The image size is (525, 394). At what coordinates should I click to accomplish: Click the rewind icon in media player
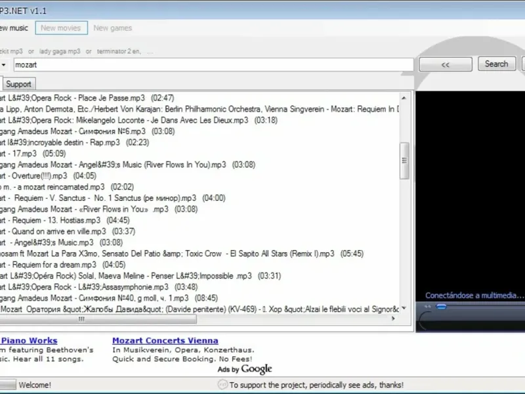tap(428, 306)
